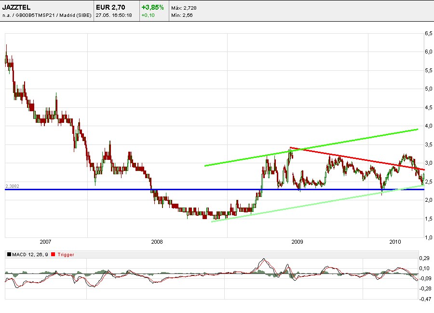Image resolution: width=434 pixels, height=313 pixels.
Task: Click the 0,29 MACD axis label
Action: click(x=424, y=258)
